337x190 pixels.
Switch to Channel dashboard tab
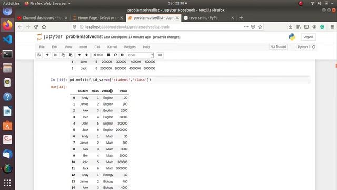pos(42,18)
